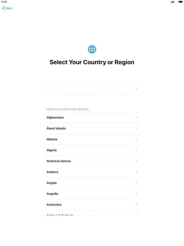This screenshot has width=184, height=246.
Task: Tap the MORE COUNTRIES AND REGIONS header
Action: [67, 109]
